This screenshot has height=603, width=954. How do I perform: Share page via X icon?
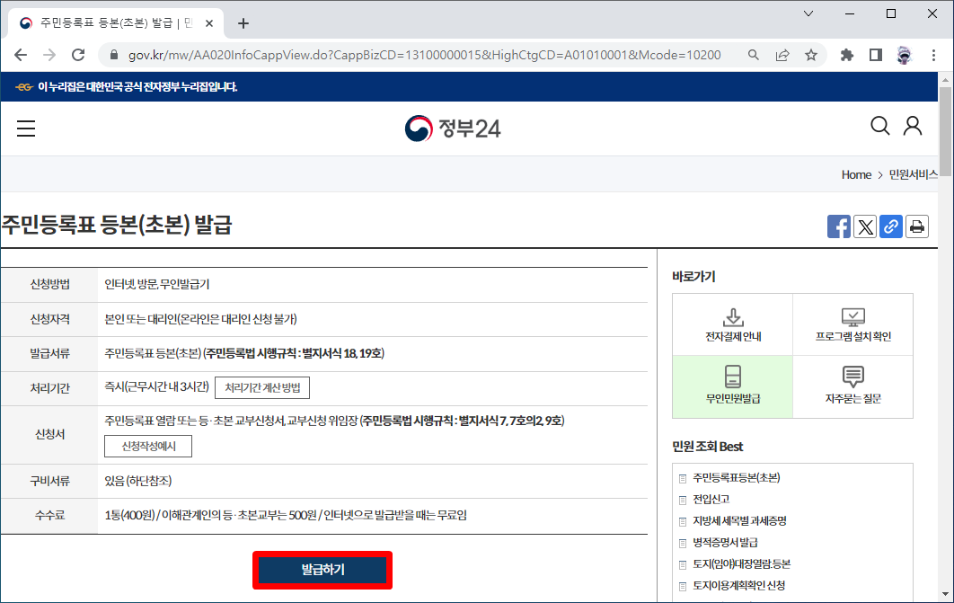click(x=864, y=227)
